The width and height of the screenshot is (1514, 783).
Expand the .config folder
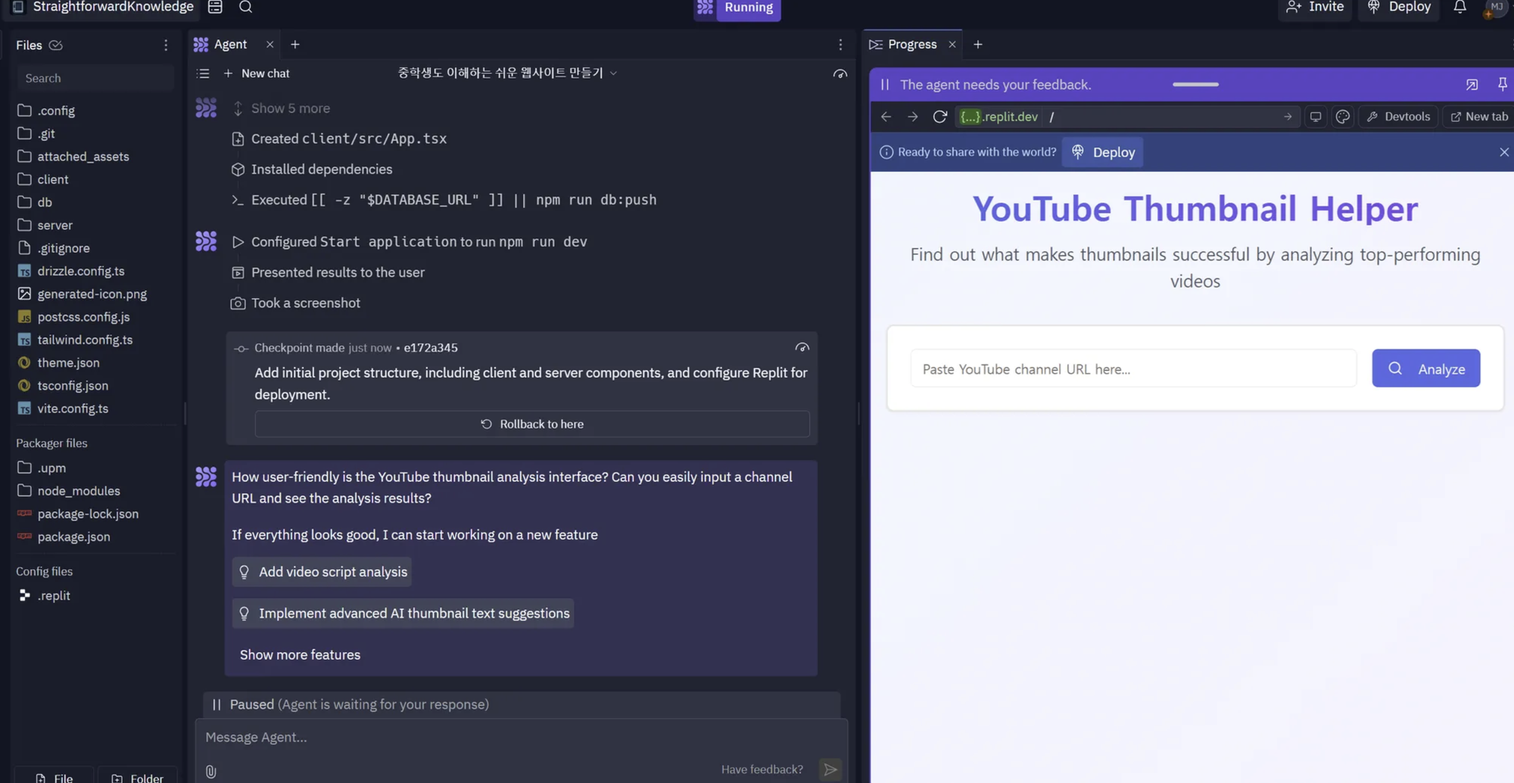tap(47, 110)
